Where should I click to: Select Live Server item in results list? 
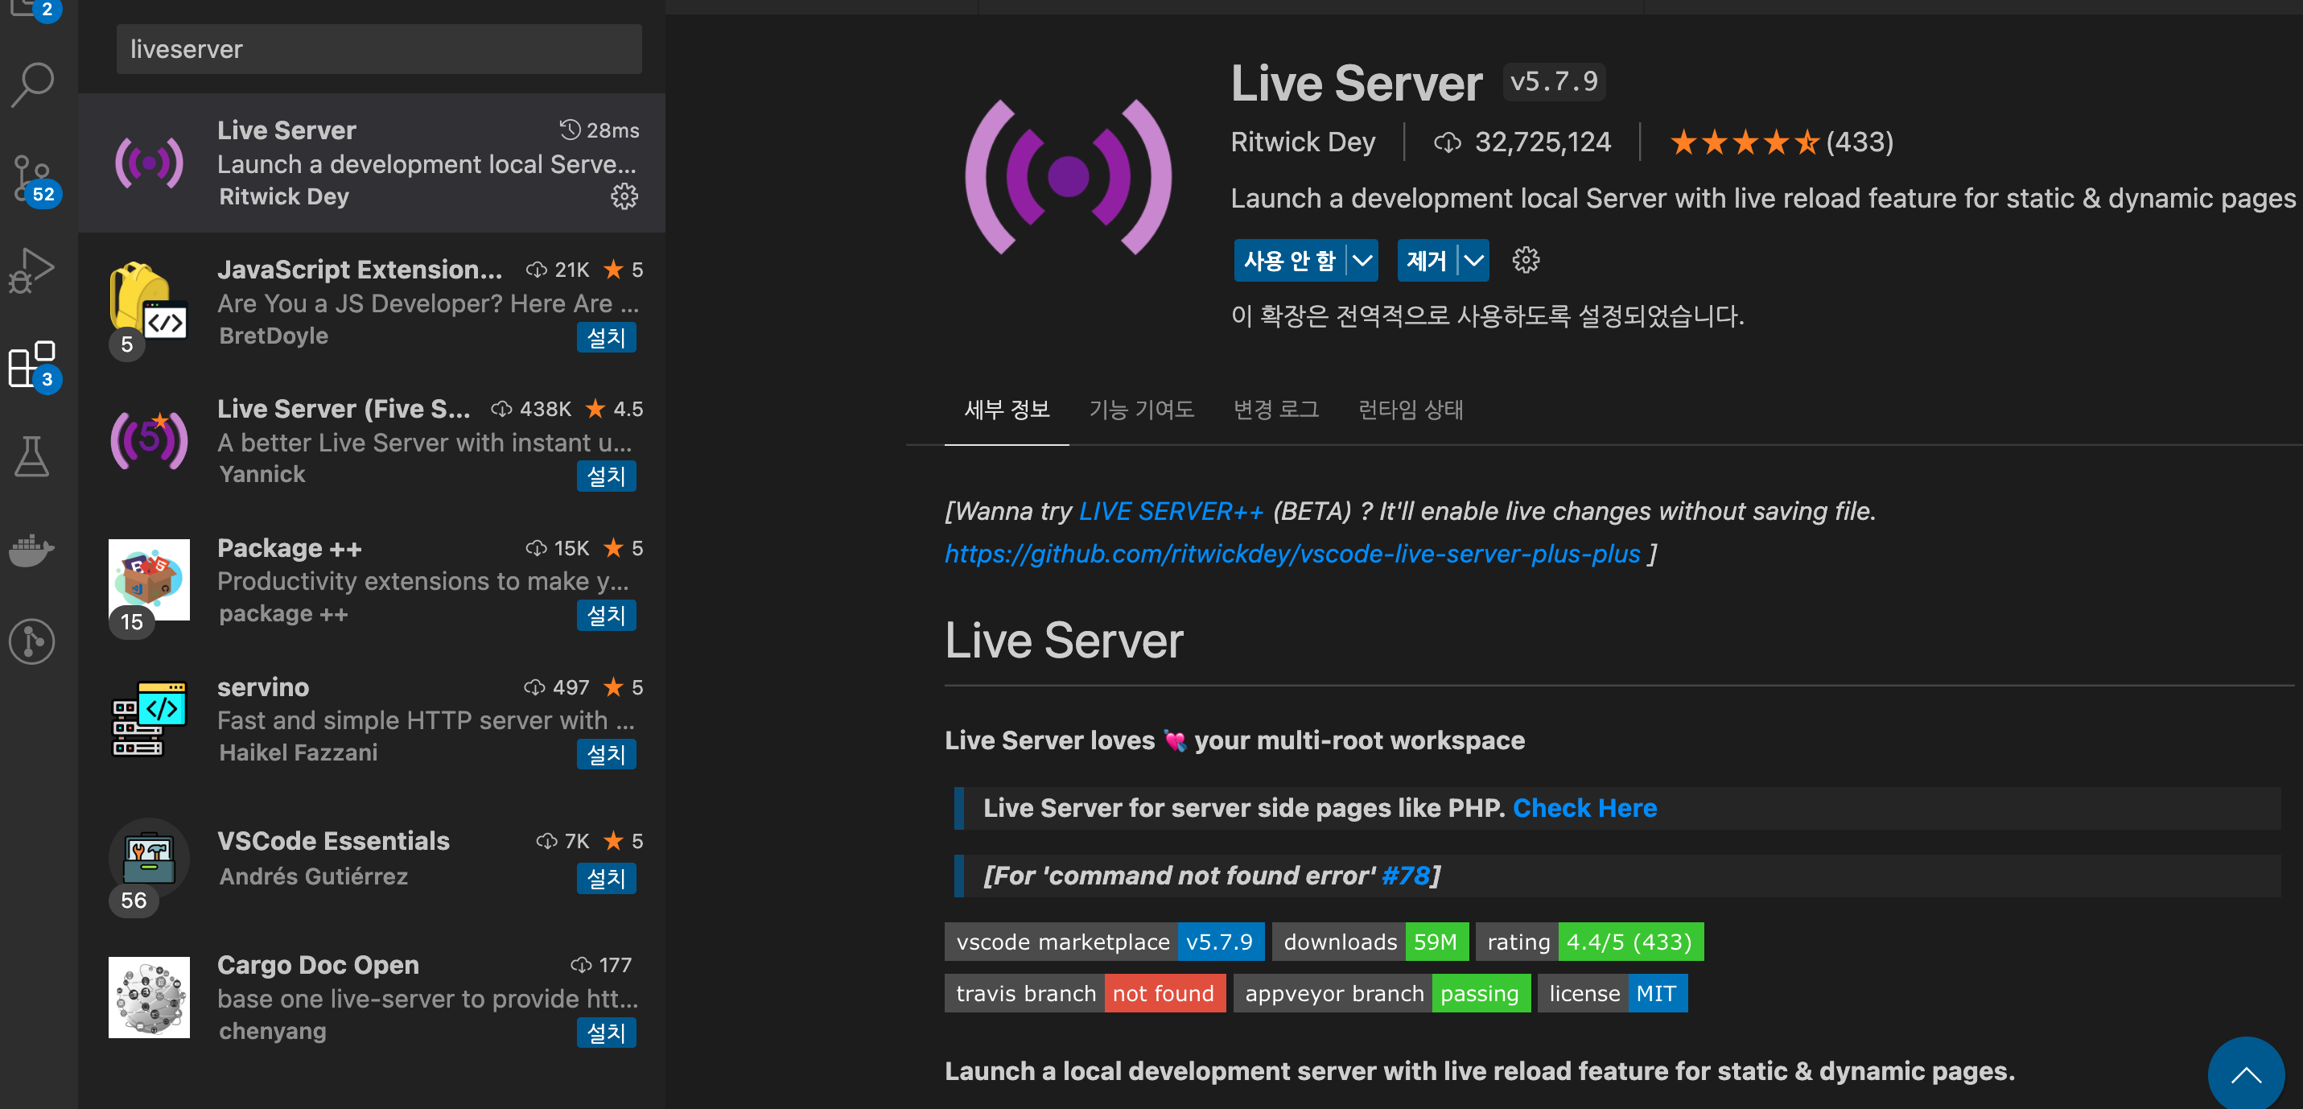coord(372,163)
